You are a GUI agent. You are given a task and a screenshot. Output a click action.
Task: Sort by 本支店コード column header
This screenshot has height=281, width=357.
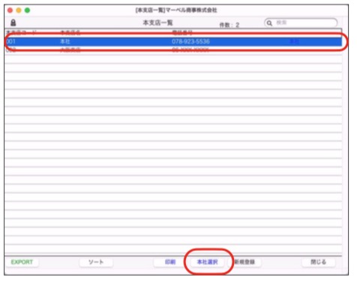(22, 33)
